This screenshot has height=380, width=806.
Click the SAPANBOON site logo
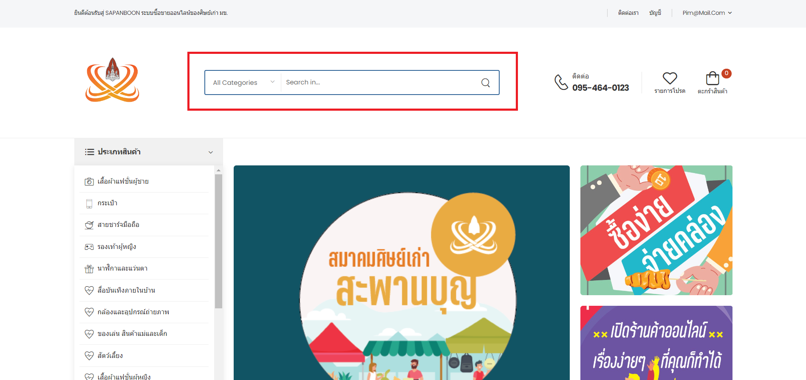click(113, 81)
